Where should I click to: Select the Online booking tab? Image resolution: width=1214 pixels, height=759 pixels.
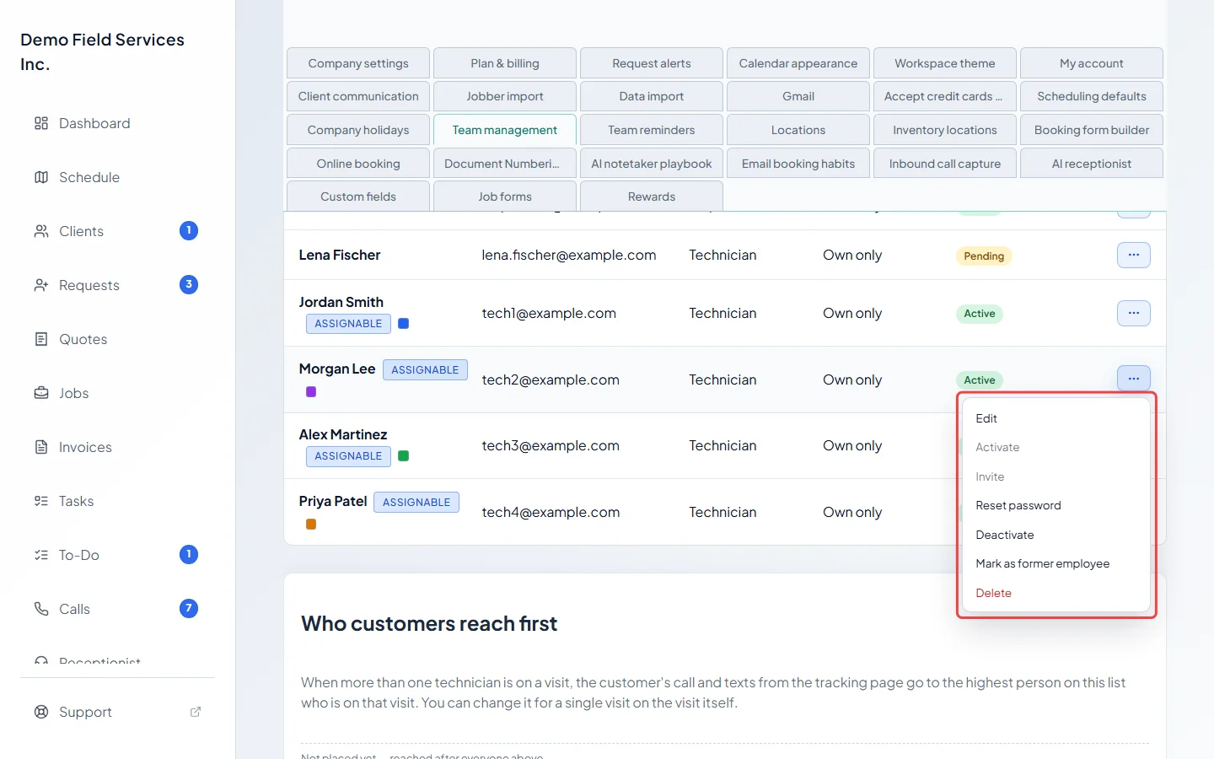(358, 164)
